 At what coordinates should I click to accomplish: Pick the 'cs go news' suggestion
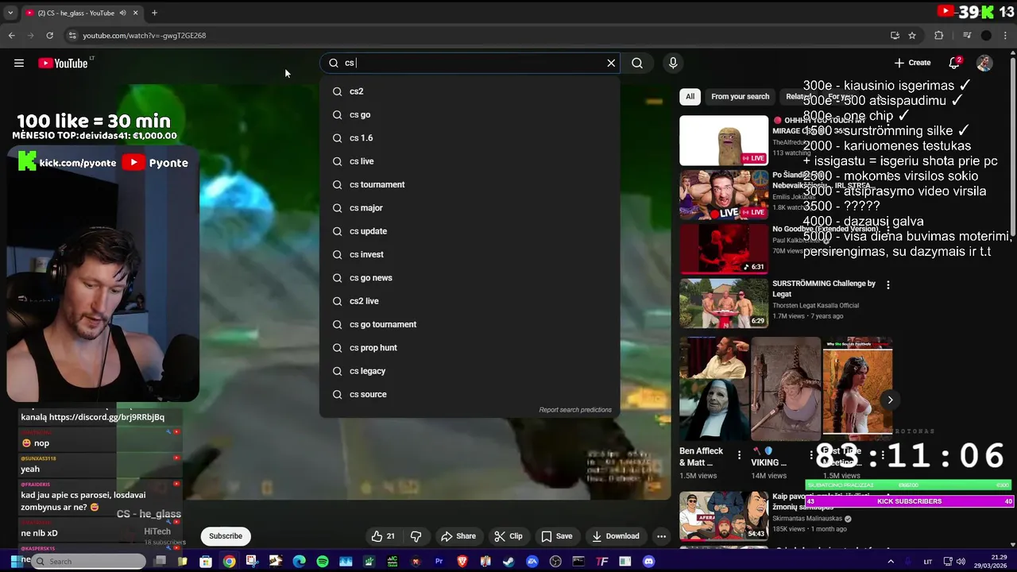point(470,277)
